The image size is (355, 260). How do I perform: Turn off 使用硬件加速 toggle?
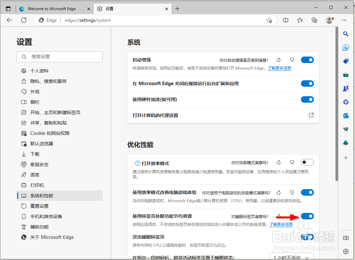point(307,99)
